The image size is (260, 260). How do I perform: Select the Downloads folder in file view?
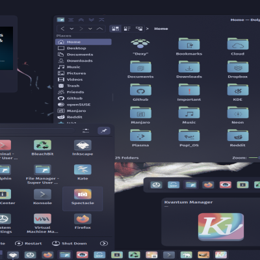click(x=189, y=66)
